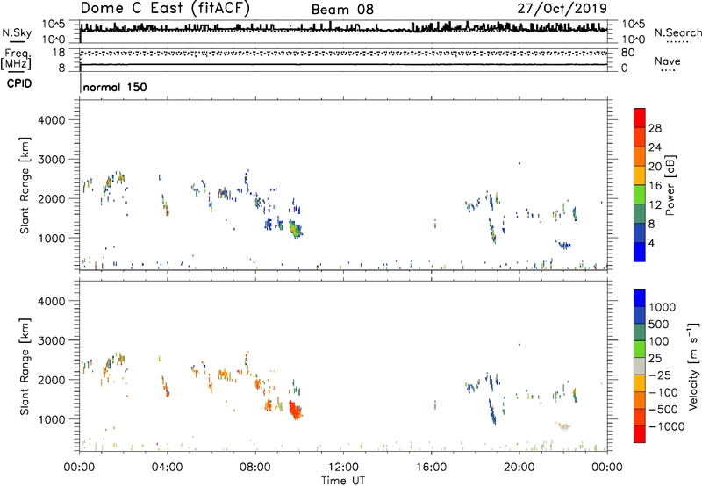Click the '12:00' time axis label
The width and height of the screenshot is (702, 486).
343,468
